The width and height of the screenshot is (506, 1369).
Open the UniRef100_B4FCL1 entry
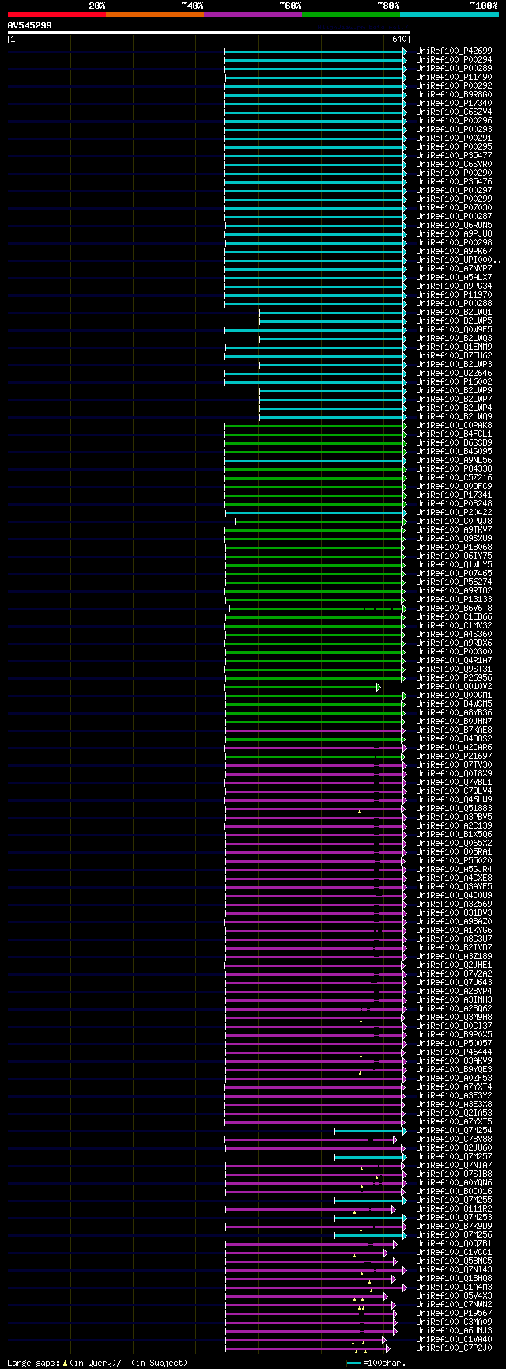454,434
